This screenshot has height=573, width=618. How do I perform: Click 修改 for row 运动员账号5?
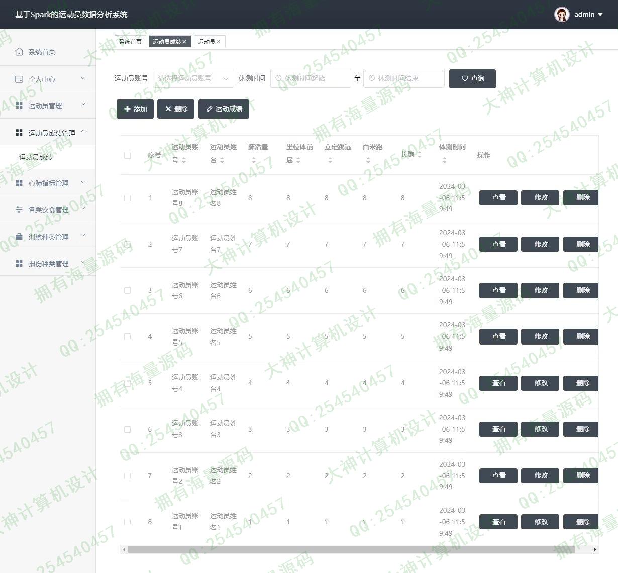click(540, 336)
